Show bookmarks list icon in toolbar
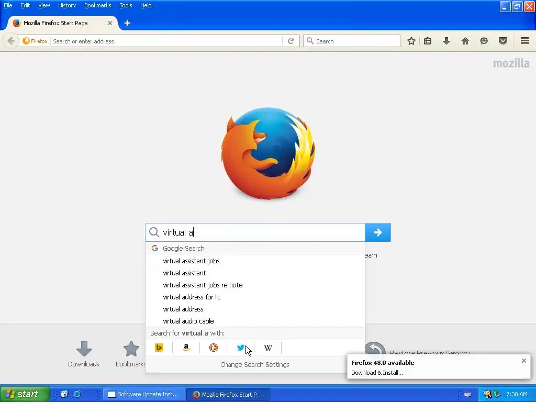 [428, 41]
